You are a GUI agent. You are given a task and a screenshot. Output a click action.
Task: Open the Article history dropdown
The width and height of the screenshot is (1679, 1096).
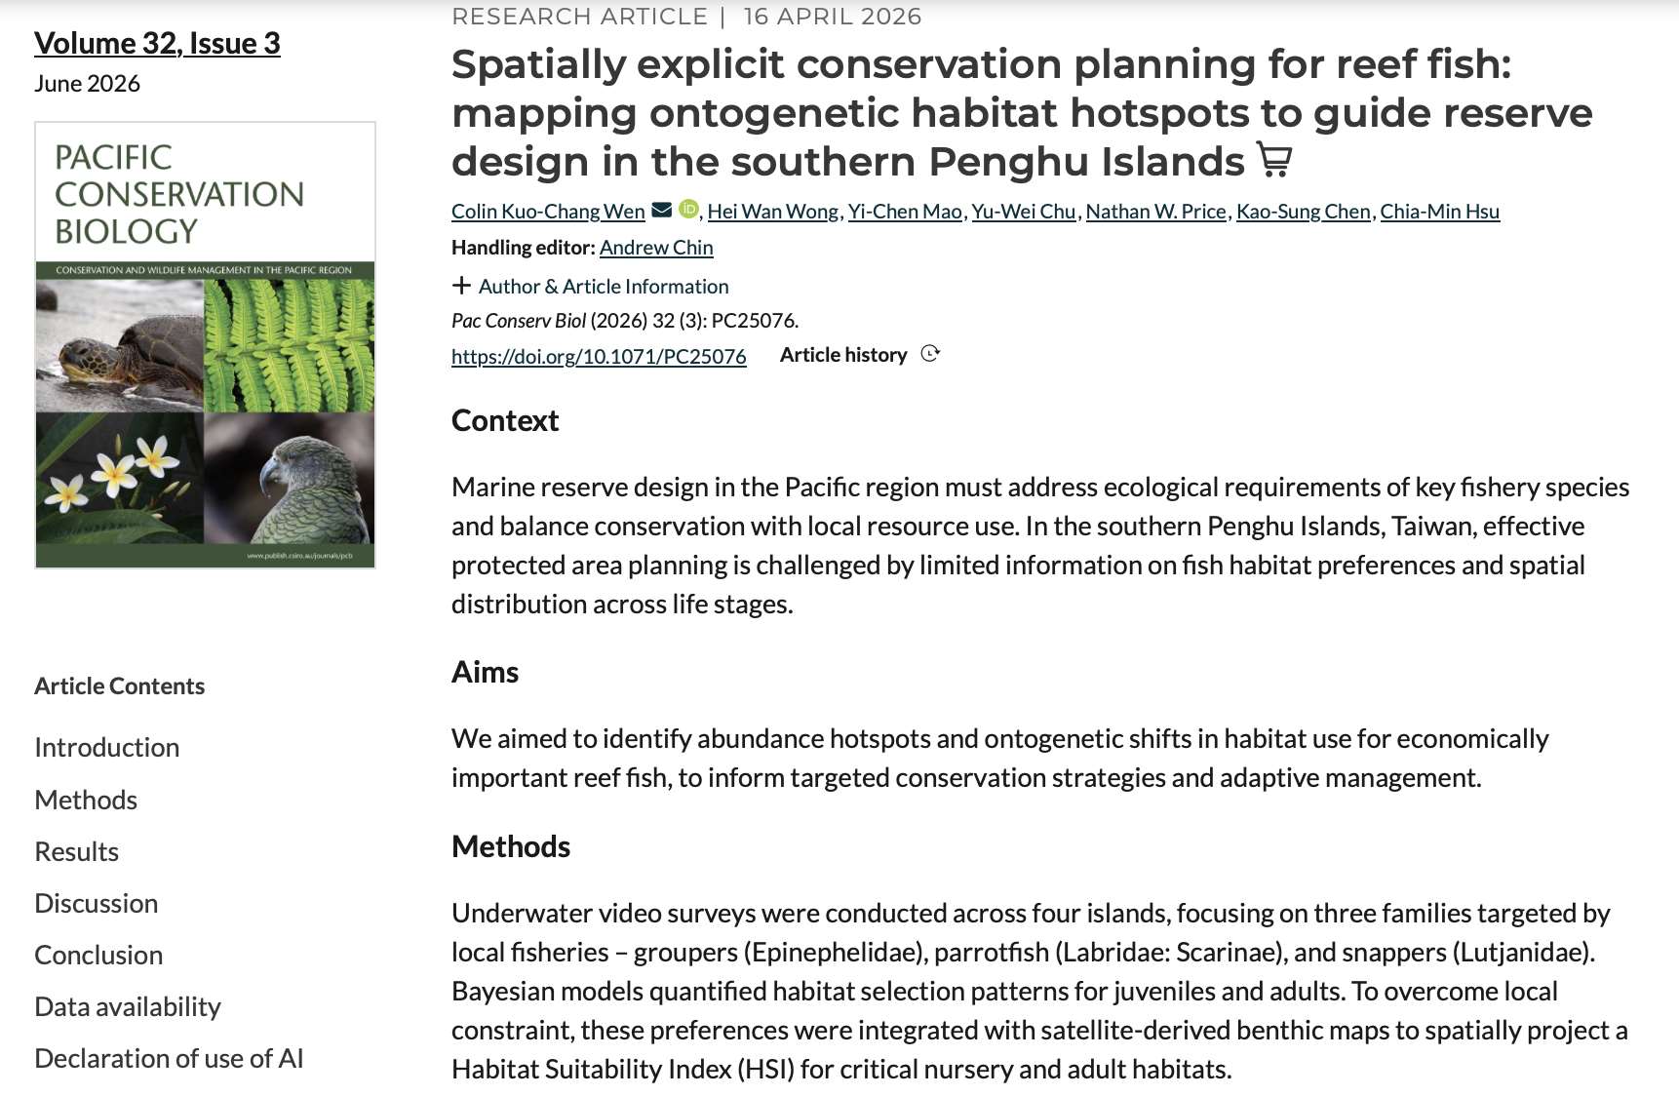coord(843,355)
